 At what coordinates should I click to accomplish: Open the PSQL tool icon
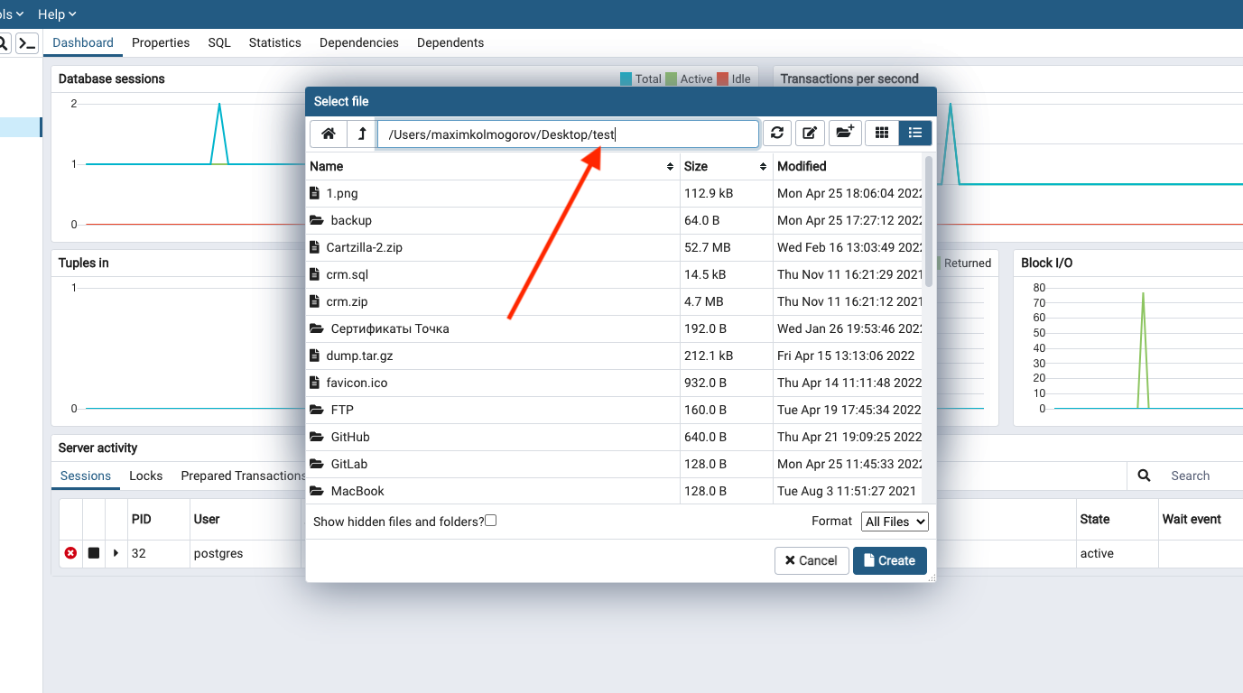[28, 42]
